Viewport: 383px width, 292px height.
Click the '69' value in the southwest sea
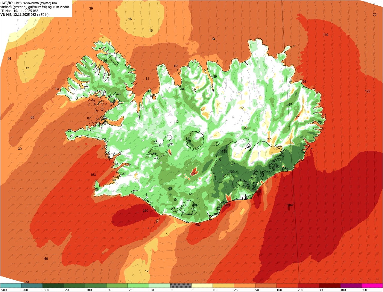[46, 259]
